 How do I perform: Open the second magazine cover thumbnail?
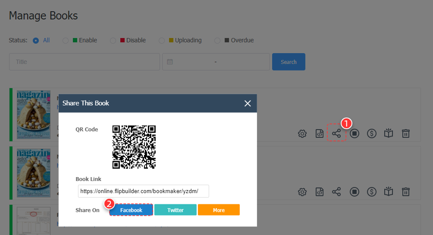click(33, 173)
